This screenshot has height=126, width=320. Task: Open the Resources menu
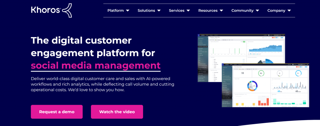[208, 11]
